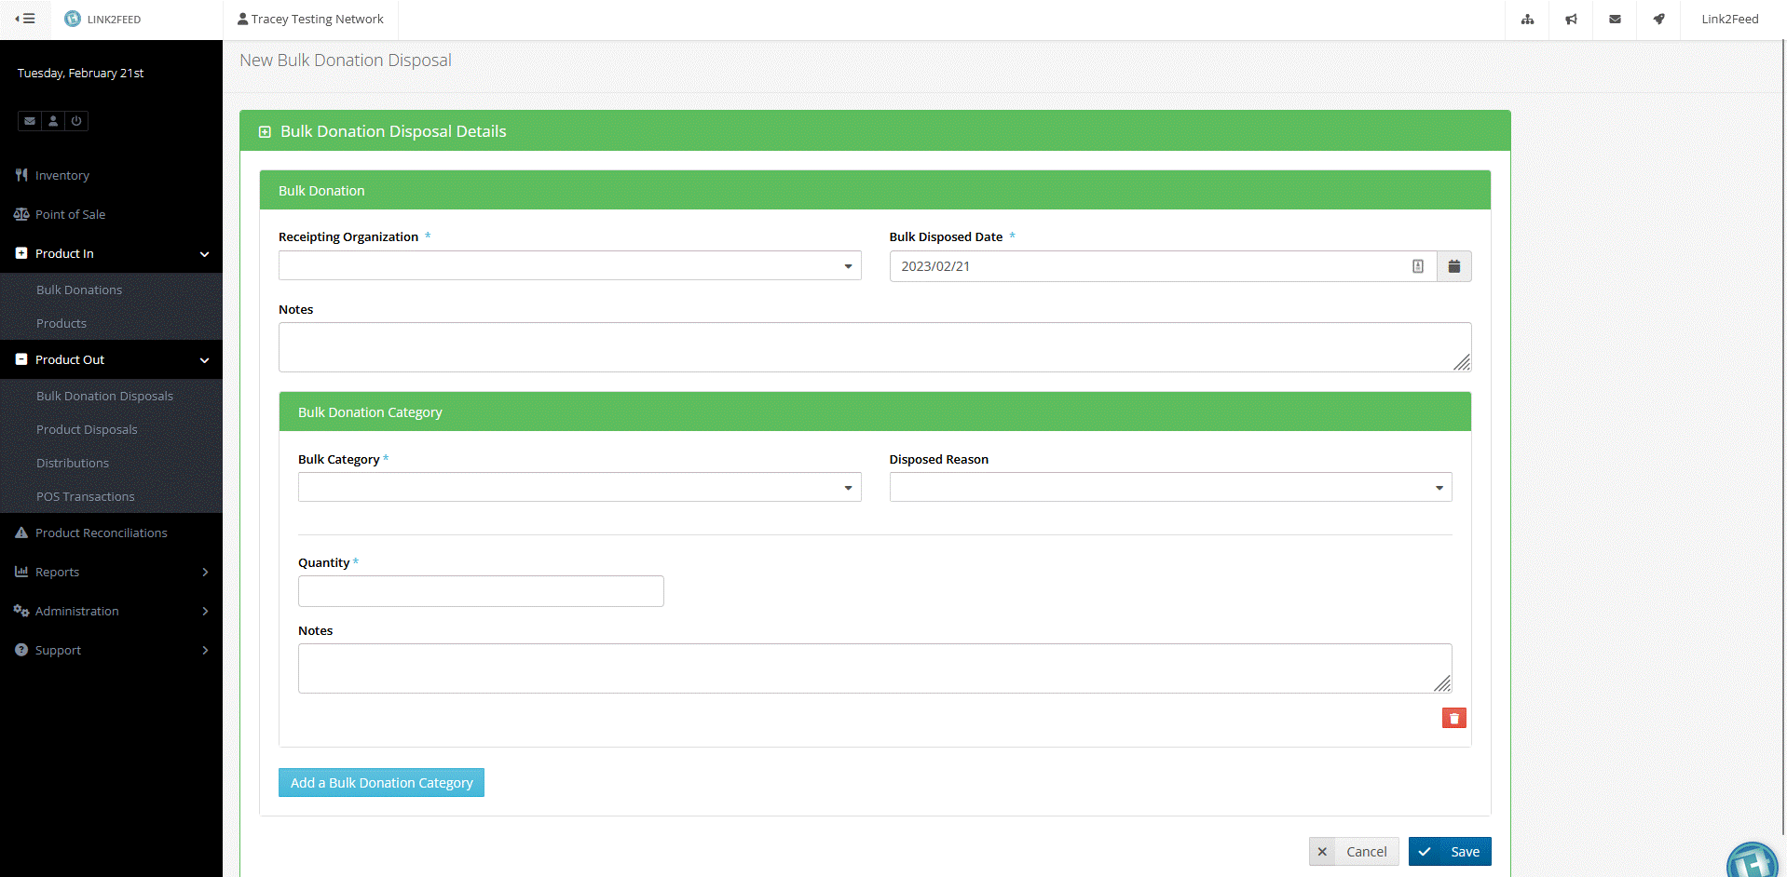Open Bulk Donation Disposals in sidebar
Image resolution: width=1787 pixels, height=877 pixels.
[x=104, y=396]
